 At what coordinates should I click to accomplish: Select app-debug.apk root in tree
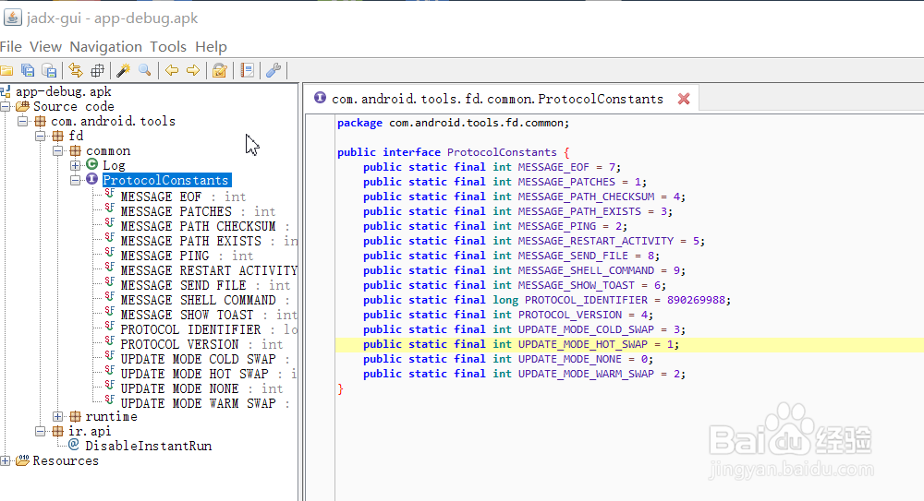tap(63, 92)
